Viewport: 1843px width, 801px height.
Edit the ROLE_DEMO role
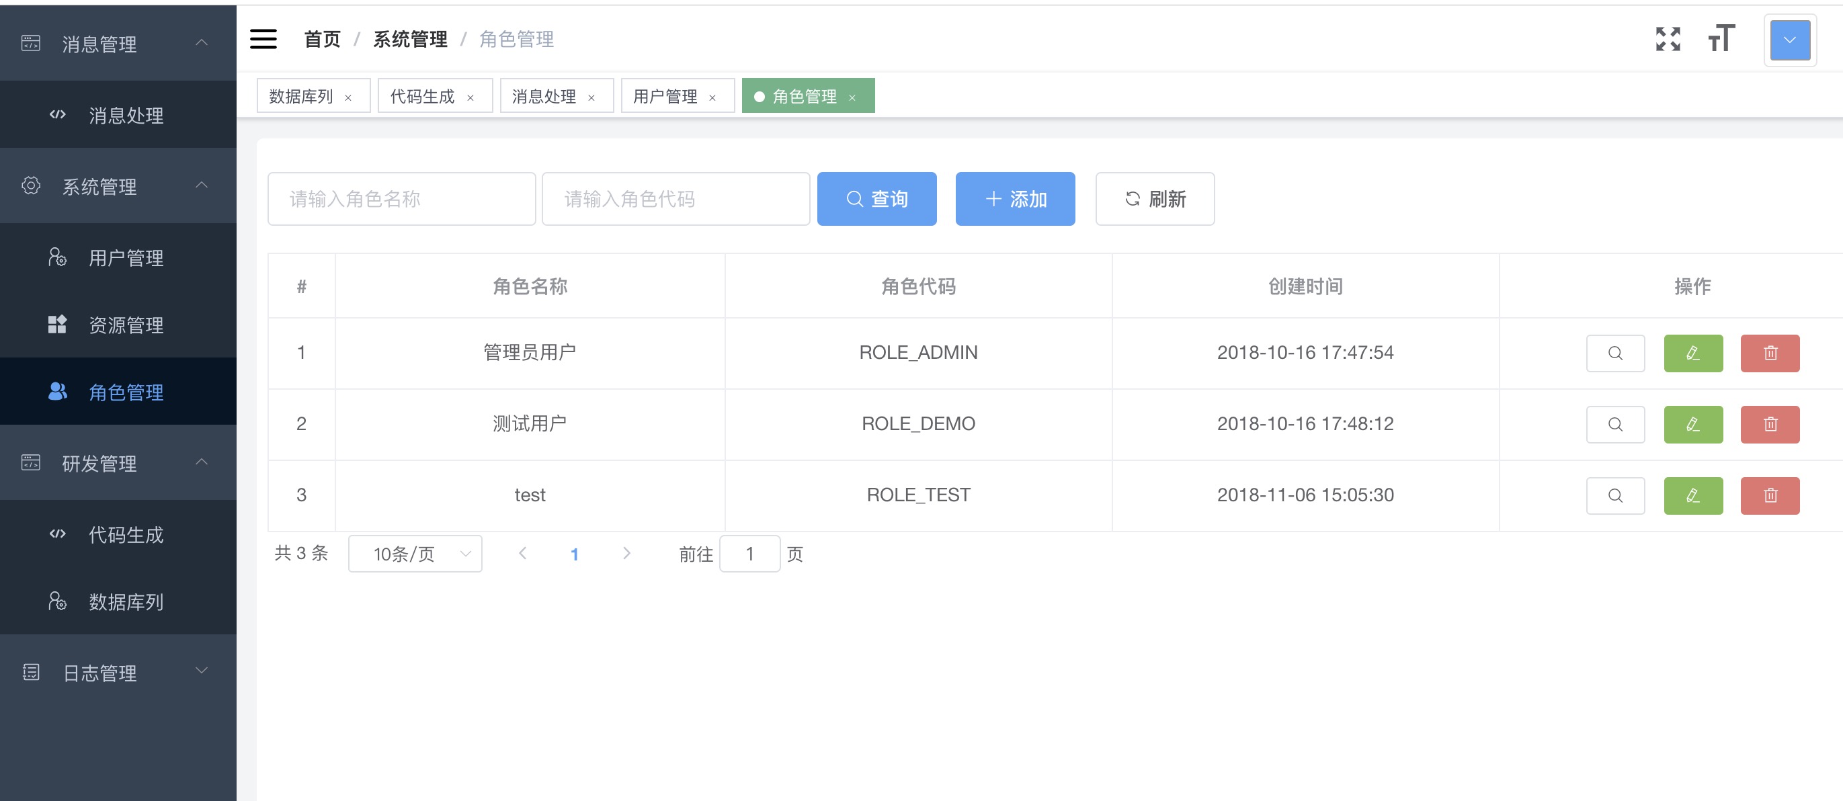coord(1692,425)
